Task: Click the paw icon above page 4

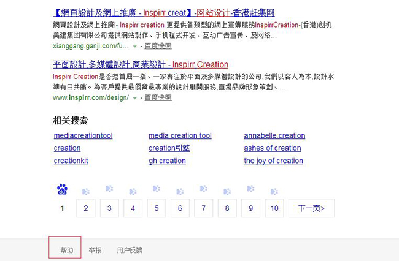Action: click(x=133, y=191)
